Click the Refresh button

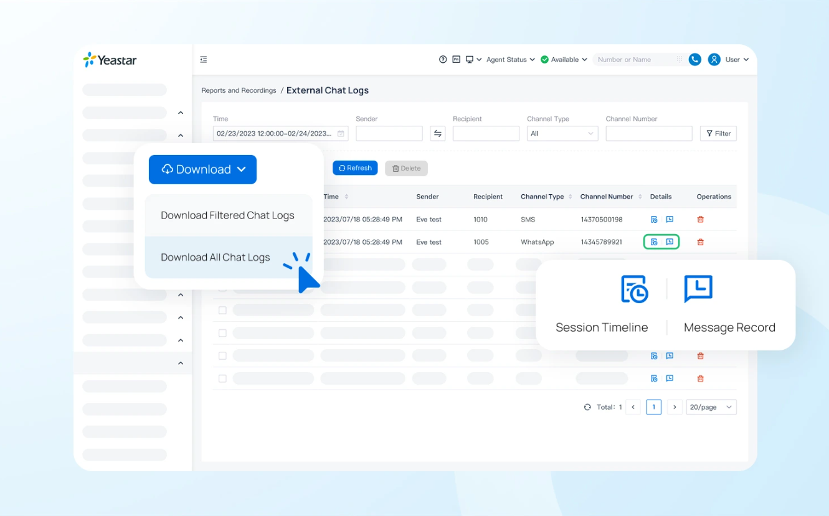(355, 168)
